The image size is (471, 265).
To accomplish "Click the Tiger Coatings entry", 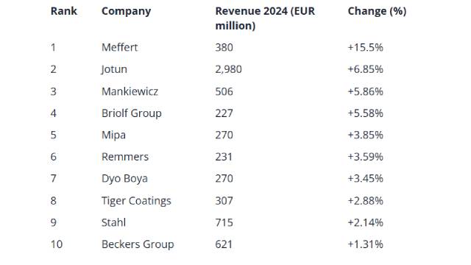I will pos(136,201).
